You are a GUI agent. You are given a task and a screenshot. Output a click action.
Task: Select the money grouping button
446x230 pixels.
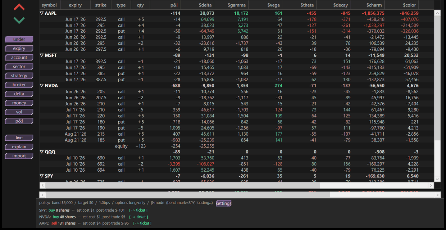pyautogui.click(x=19, y=103)
